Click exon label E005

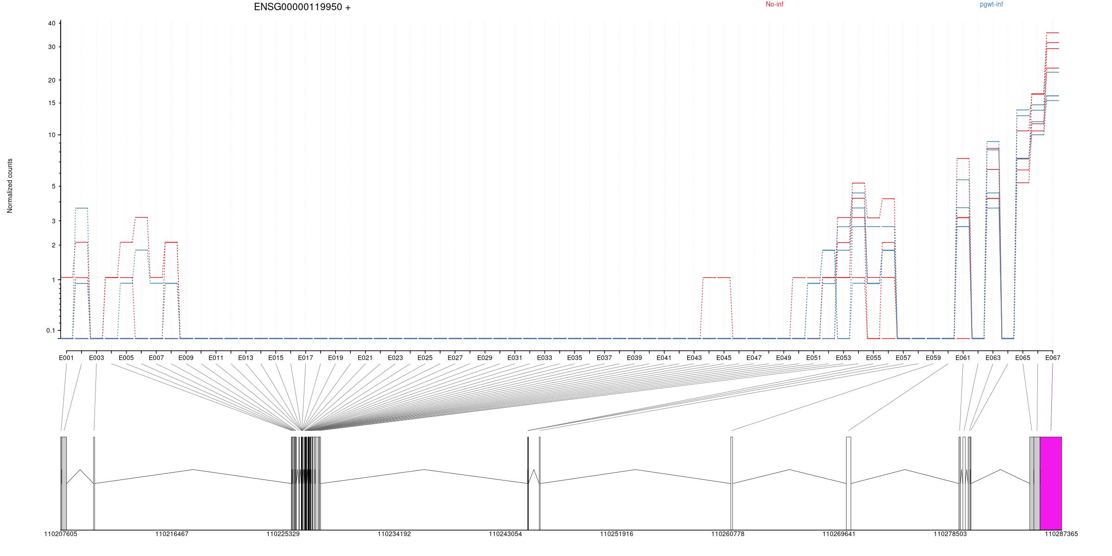pyautogui.click(x=126, y=358)
